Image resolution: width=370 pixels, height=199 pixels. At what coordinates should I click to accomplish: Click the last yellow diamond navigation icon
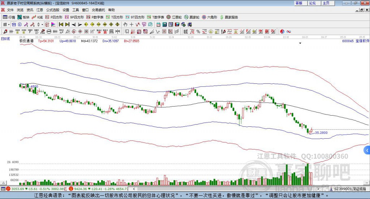click(x=117, y=25)
